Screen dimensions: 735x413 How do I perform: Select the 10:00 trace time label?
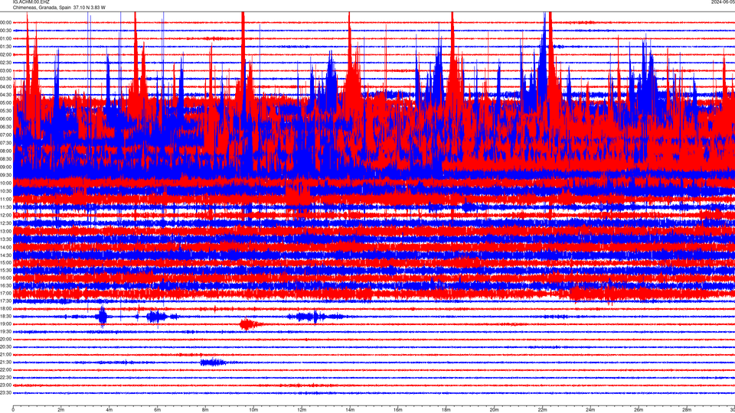(6, 183)
